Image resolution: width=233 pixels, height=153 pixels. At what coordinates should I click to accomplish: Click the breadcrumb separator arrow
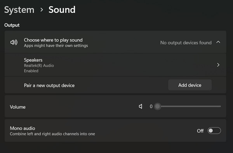[42, 10]
